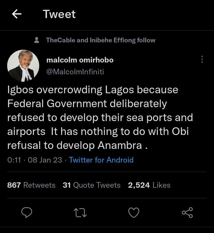Click the word Lagos in the tweet
This screenshot has width=214, height=233.
(119, 90)
